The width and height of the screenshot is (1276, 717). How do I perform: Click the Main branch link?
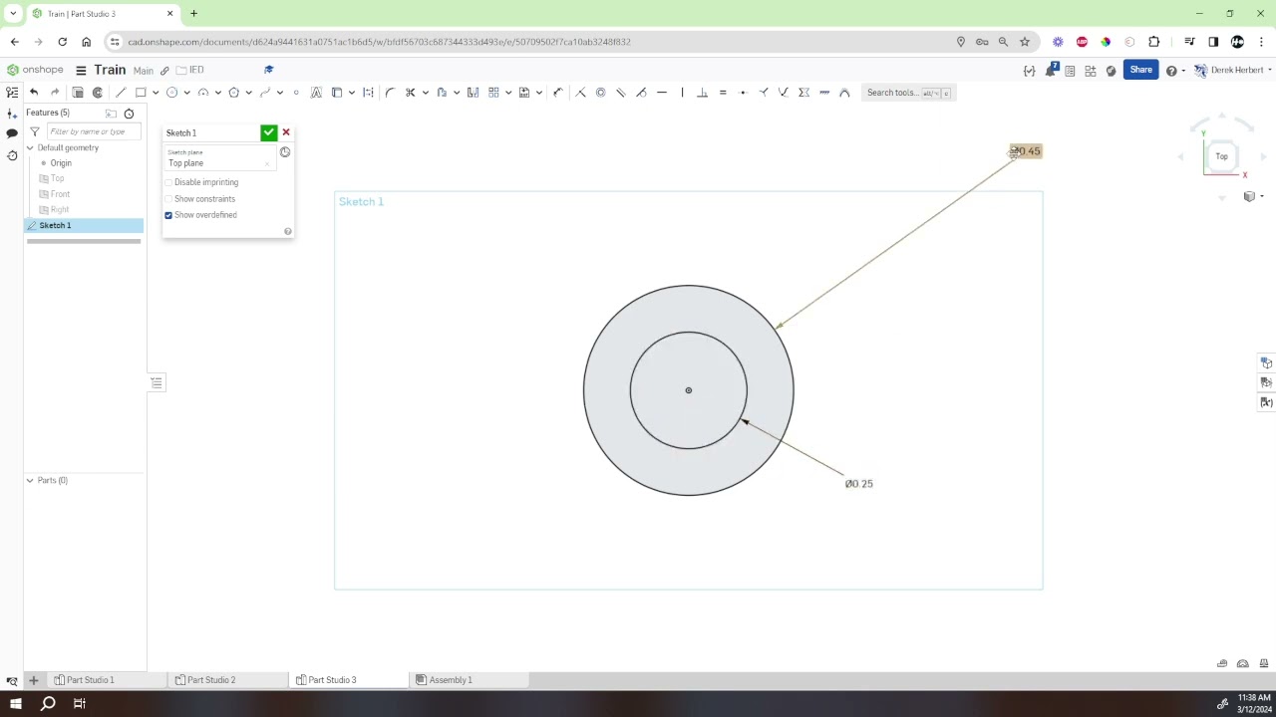pyautogui.click(x=144, y=71)
